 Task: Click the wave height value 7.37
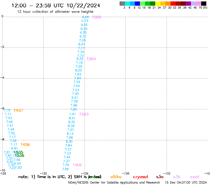[x=68, y=149]
